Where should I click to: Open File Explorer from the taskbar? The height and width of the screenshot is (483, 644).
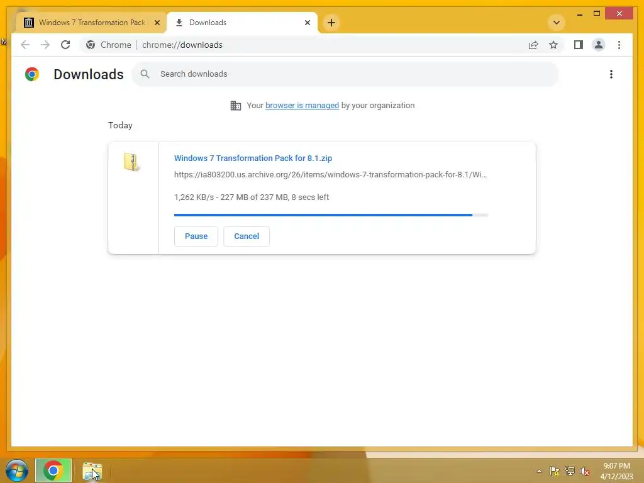point(92,471)
